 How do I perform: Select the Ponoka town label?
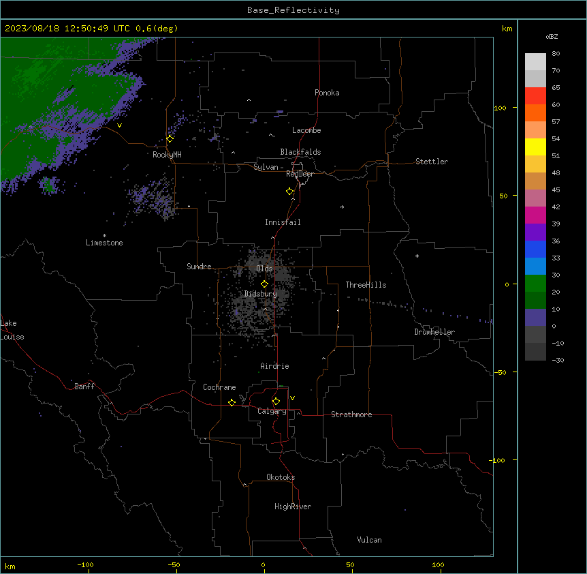pyautogui.click(x=327, y=93)
